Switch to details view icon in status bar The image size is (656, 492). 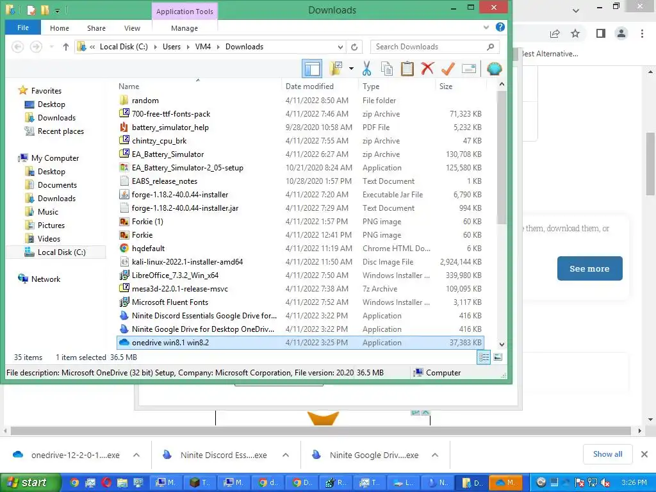[484, 357]
